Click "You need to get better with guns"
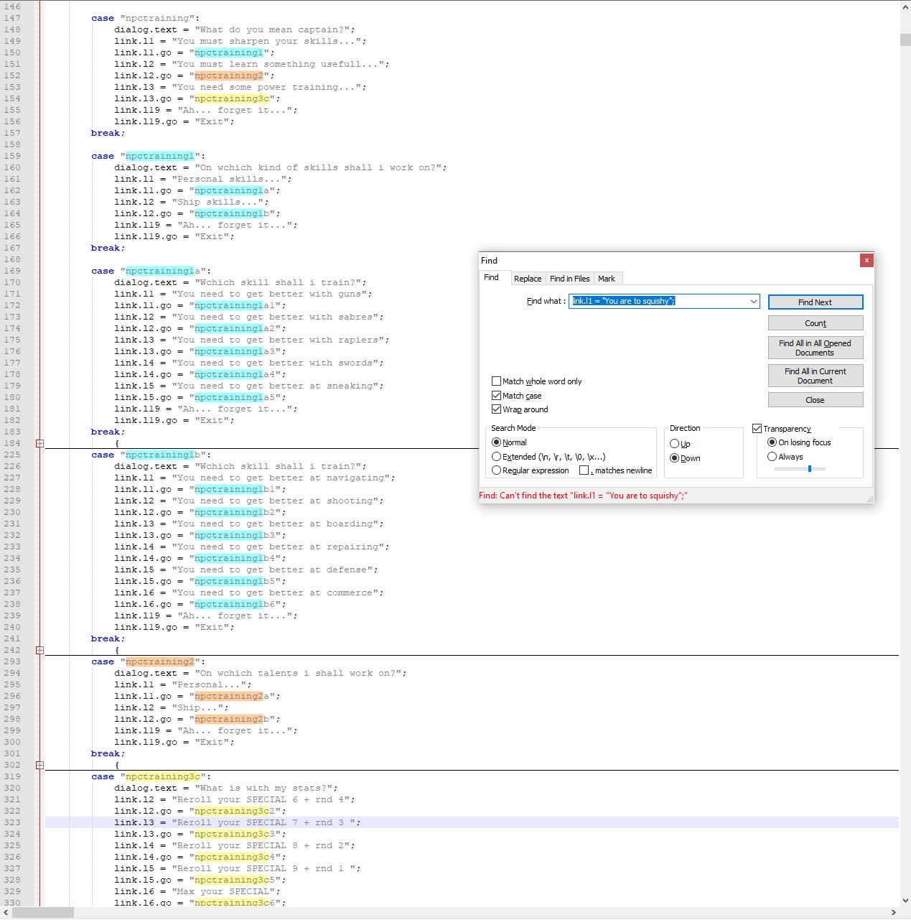 pos(271,294)
